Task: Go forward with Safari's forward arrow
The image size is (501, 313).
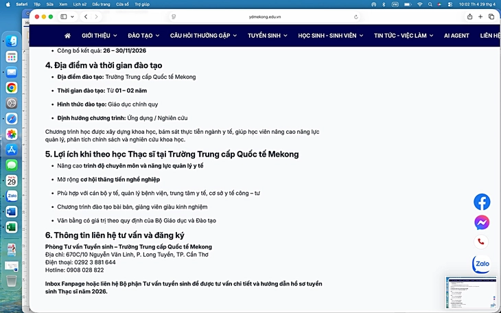Action: [96, 16]
